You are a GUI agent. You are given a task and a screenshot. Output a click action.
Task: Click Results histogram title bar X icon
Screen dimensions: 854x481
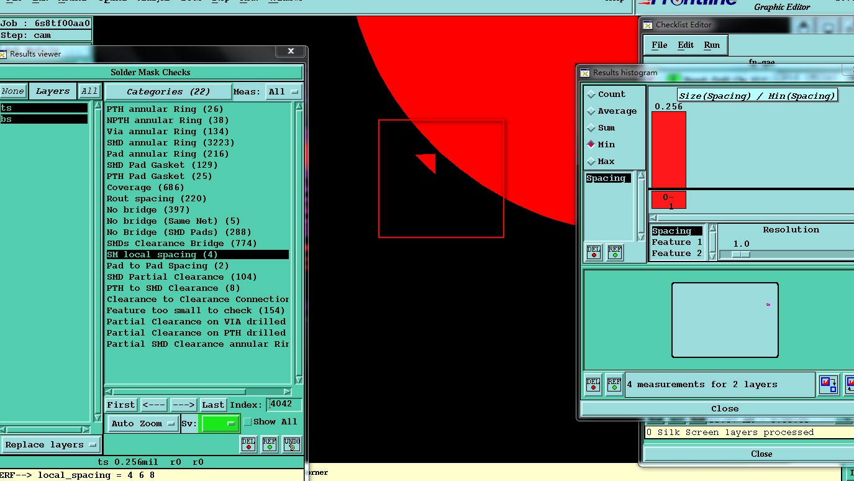(x=585, y=73)
